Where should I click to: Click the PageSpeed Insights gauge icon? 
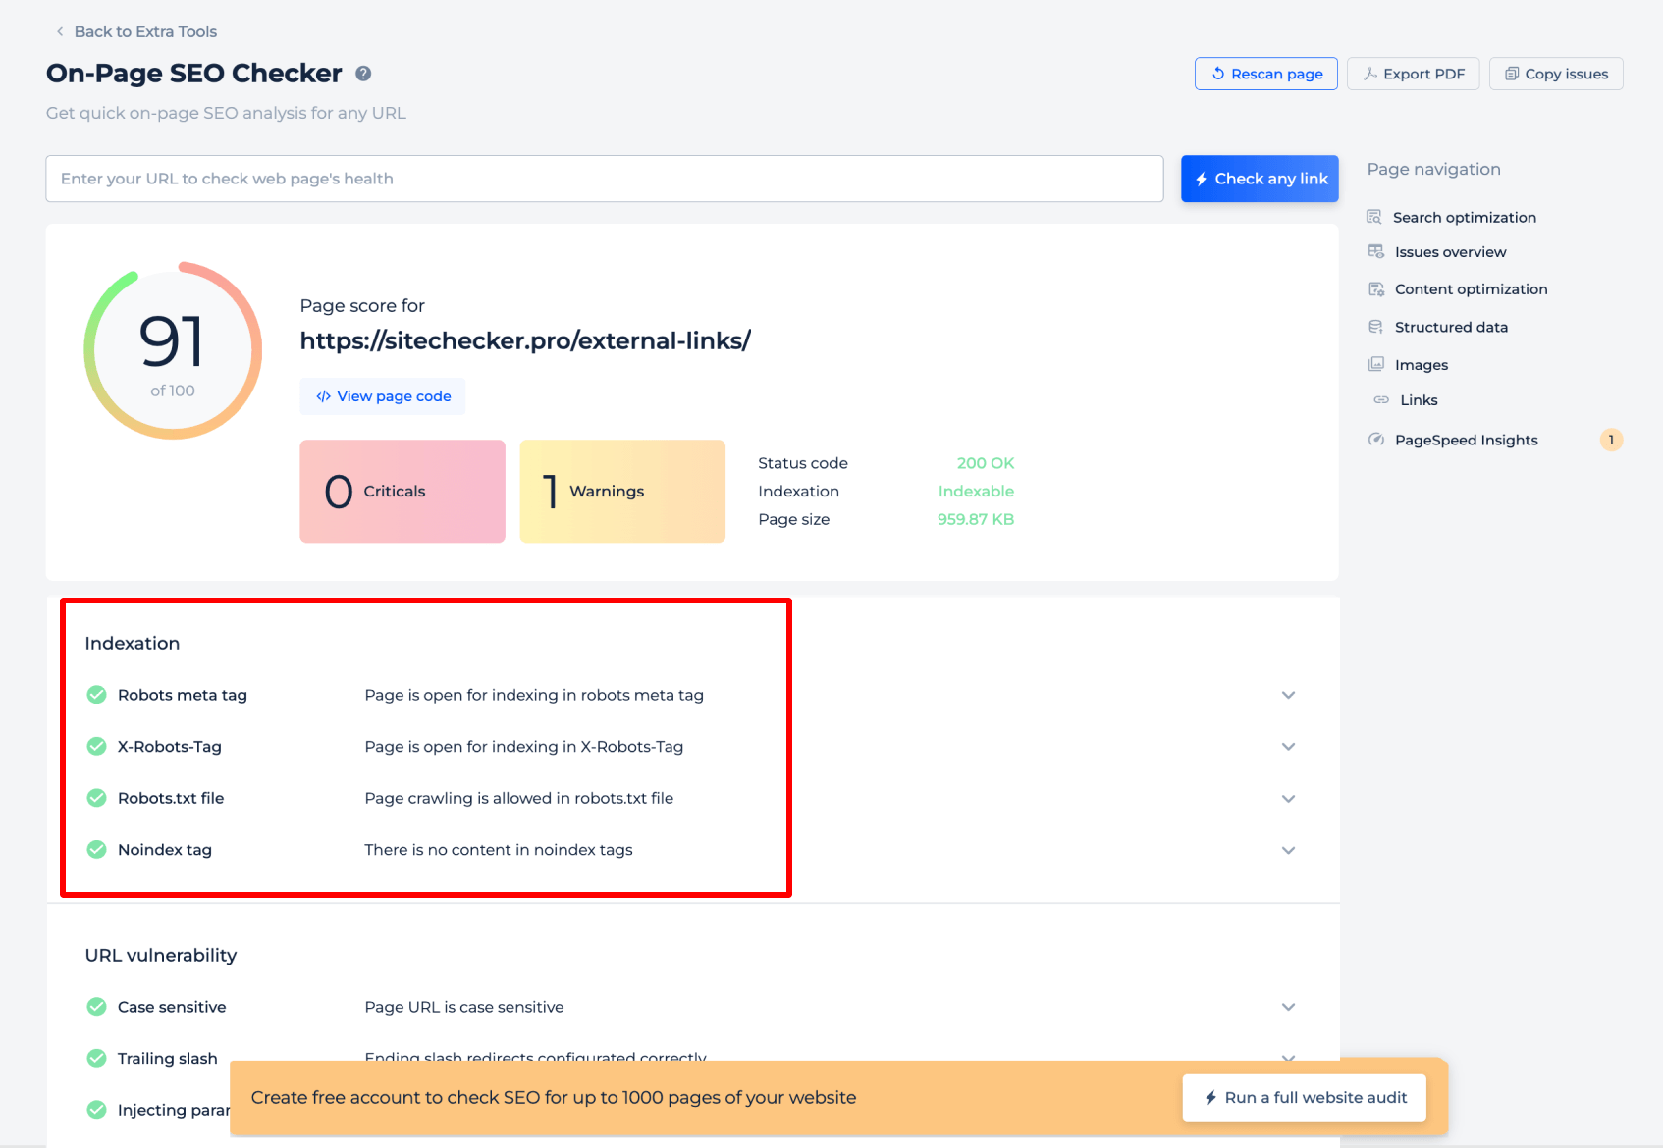click(1376, 440)
